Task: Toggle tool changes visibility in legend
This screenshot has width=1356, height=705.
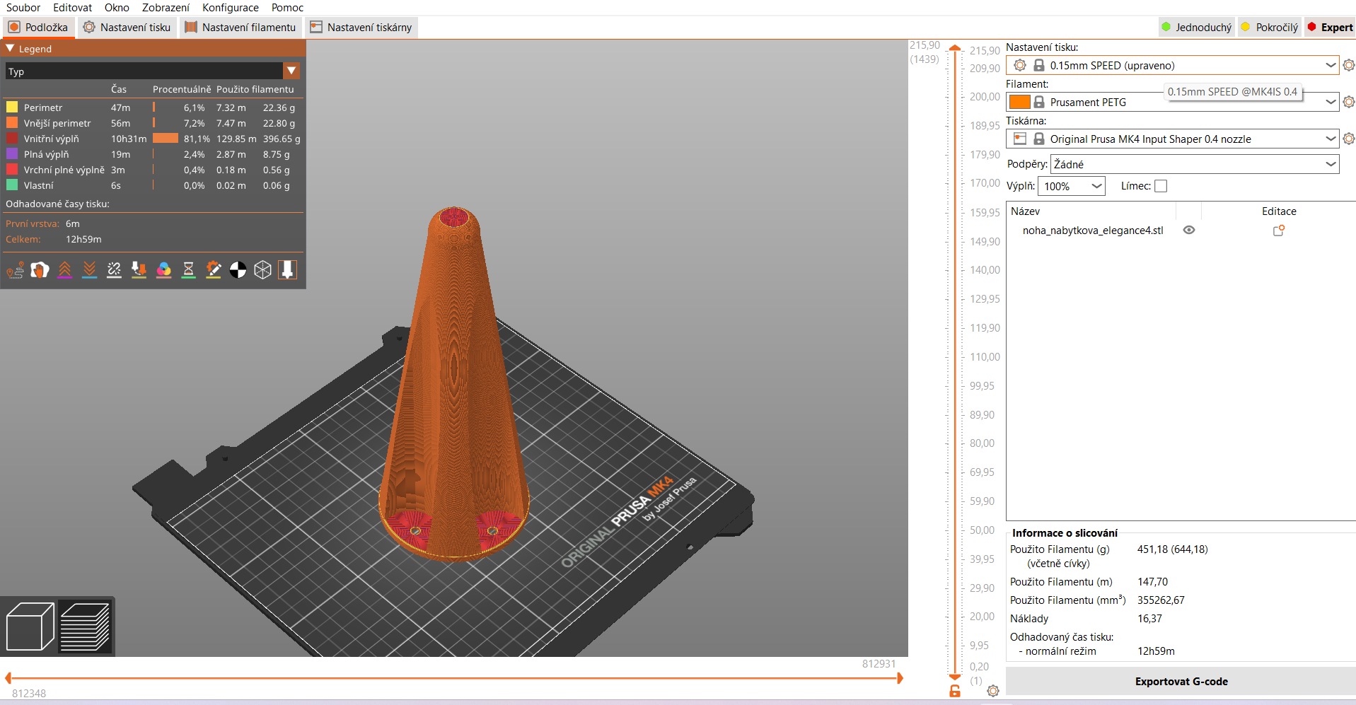Action: 139,270
